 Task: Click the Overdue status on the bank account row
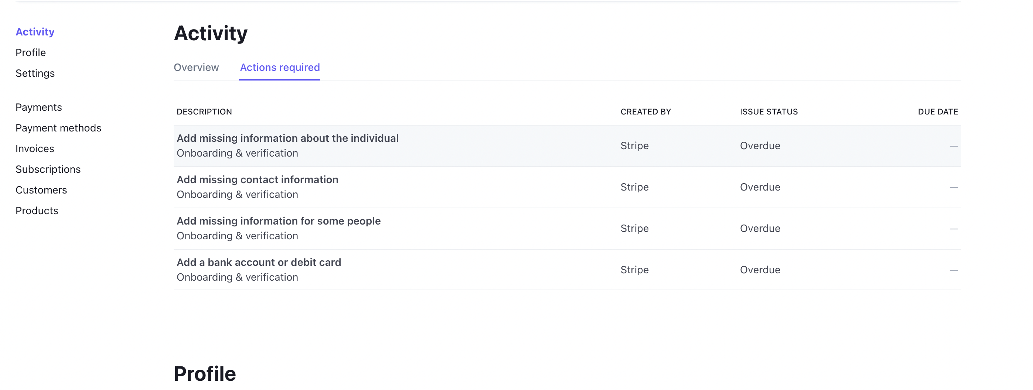(x=760, y=269)
